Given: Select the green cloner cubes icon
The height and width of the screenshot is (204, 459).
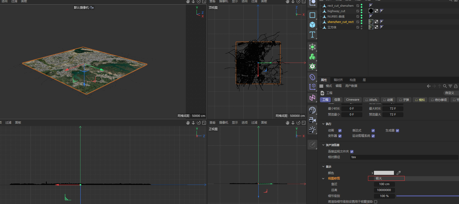Looking at the screenshot, I should (x=312, y=57).
